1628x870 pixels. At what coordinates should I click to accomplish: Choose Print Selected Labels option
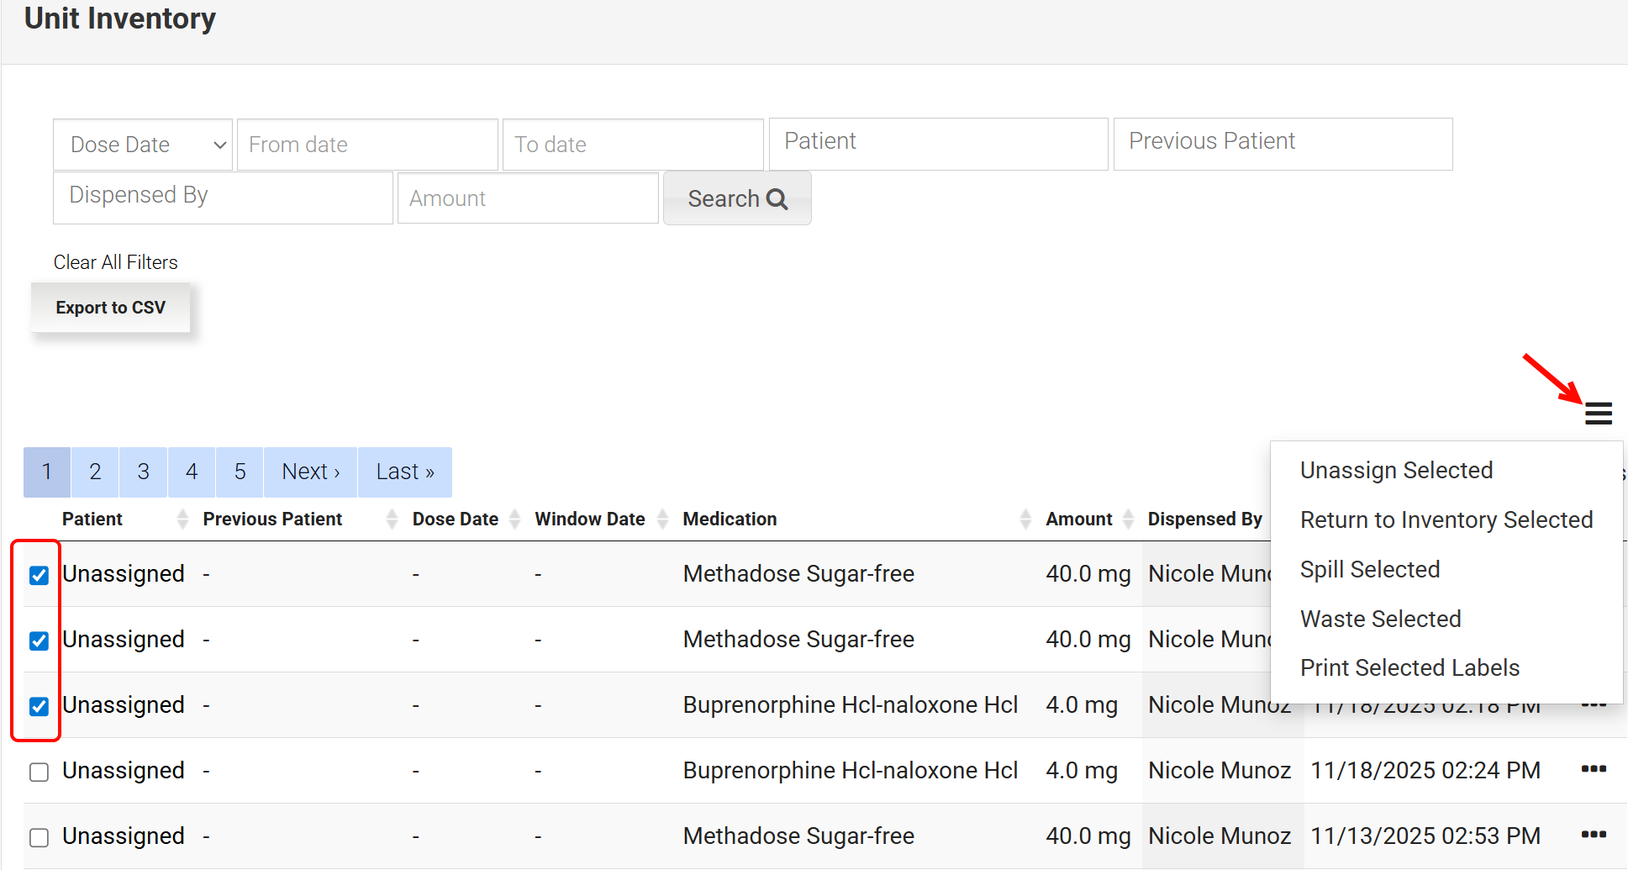pos(1409,668)
